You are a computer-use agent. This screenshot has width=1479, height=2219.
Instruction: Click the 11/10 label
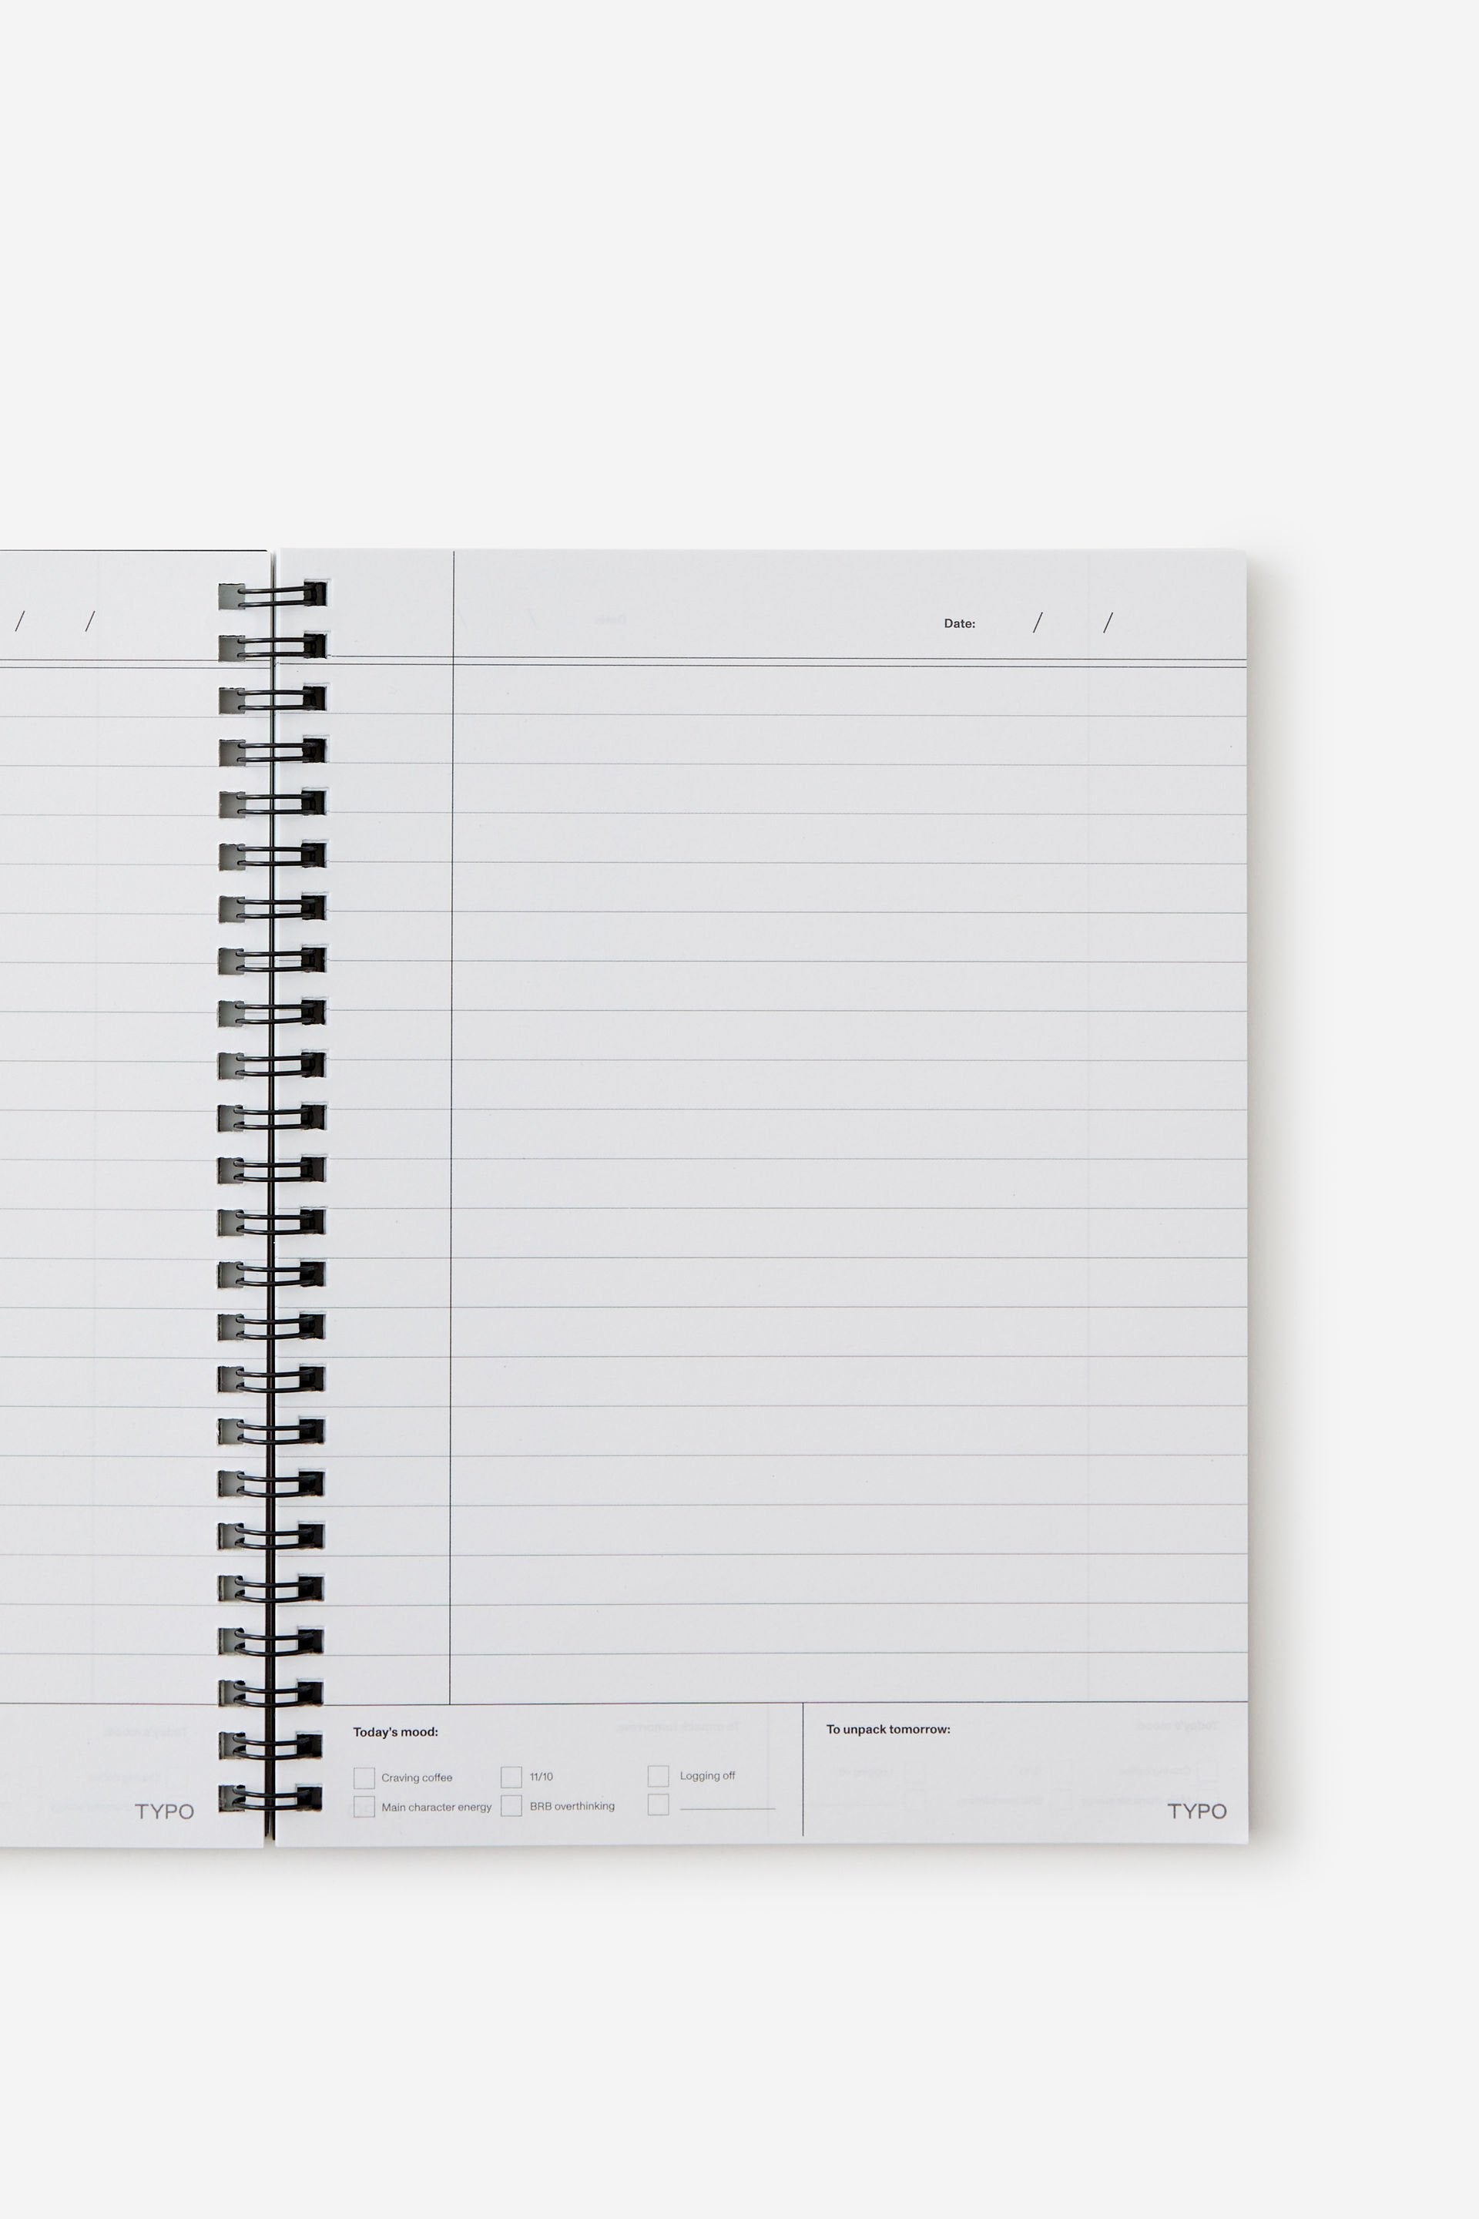tap(542, 1777)
